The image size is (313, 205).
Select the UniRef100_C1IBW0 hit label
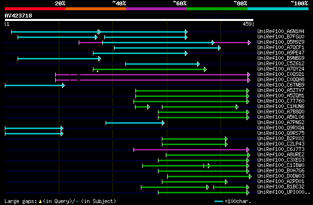pos(281,166)
